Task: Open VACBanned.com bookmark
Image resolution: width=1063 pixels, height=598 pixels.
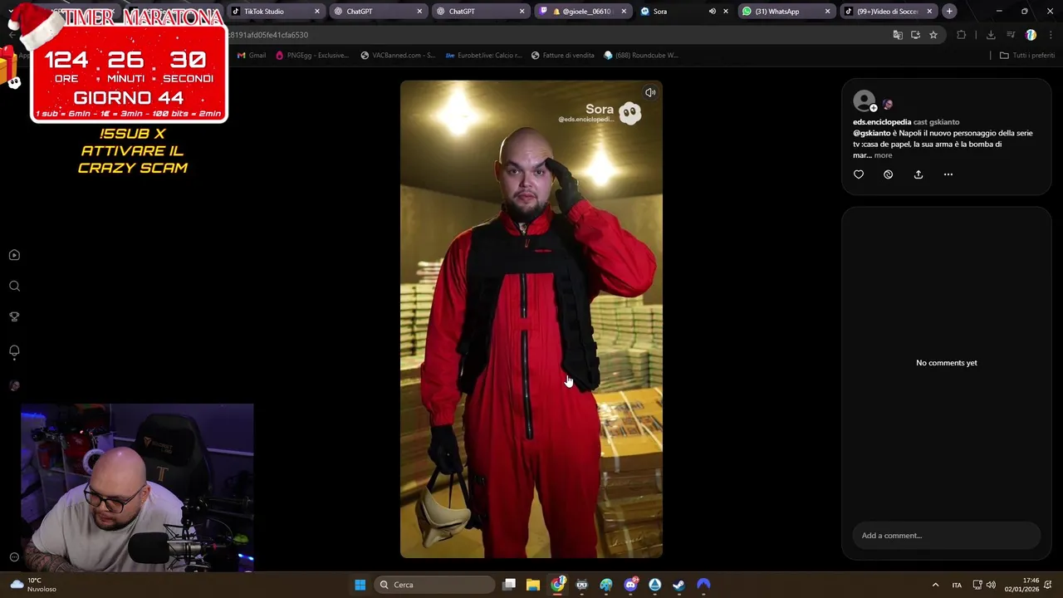Action: coord(398,56)
